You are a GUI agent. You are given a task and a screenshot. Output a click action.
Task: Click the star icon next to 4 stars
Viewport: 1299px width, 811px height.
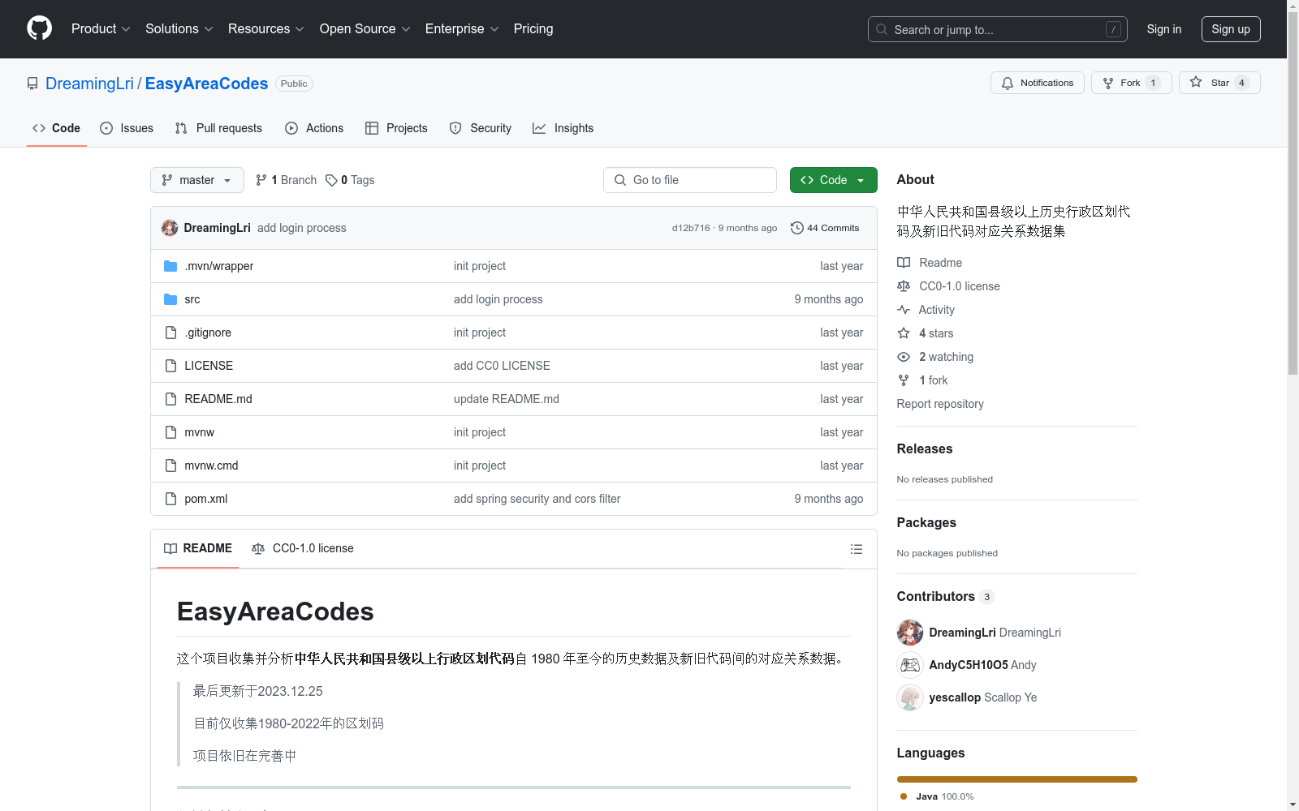coord(904,333)
